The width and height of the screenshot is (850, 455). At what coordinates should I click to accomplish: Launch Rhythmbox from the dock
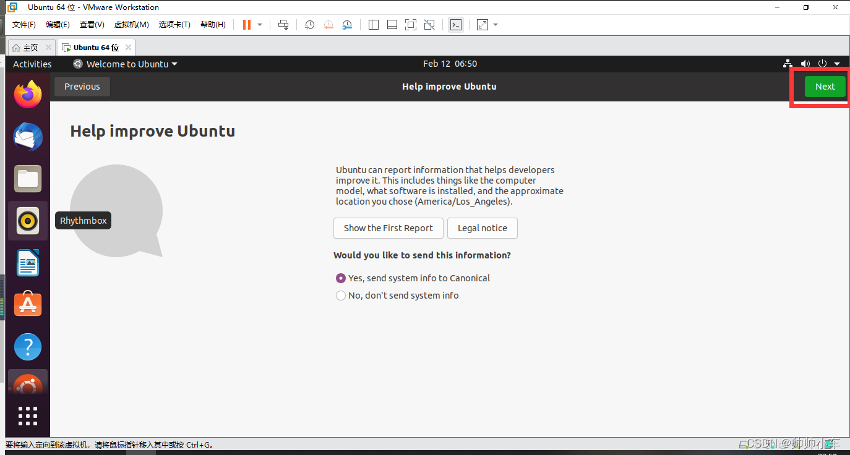[28, 221]
